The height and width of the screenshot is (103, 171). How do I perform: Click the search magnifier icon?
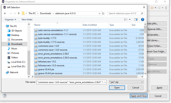tap(142, 13)
